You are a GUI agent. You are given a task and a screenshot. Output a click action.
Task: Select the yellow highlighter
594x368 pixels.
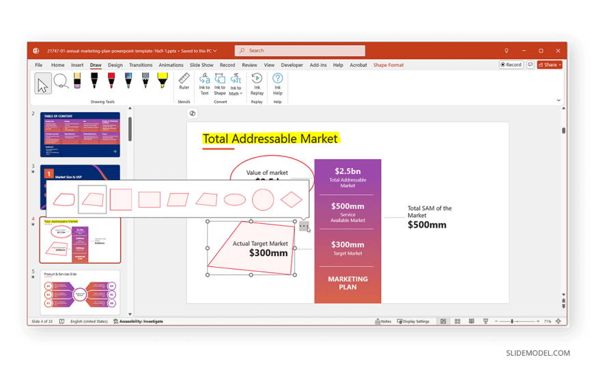(162, 81)
